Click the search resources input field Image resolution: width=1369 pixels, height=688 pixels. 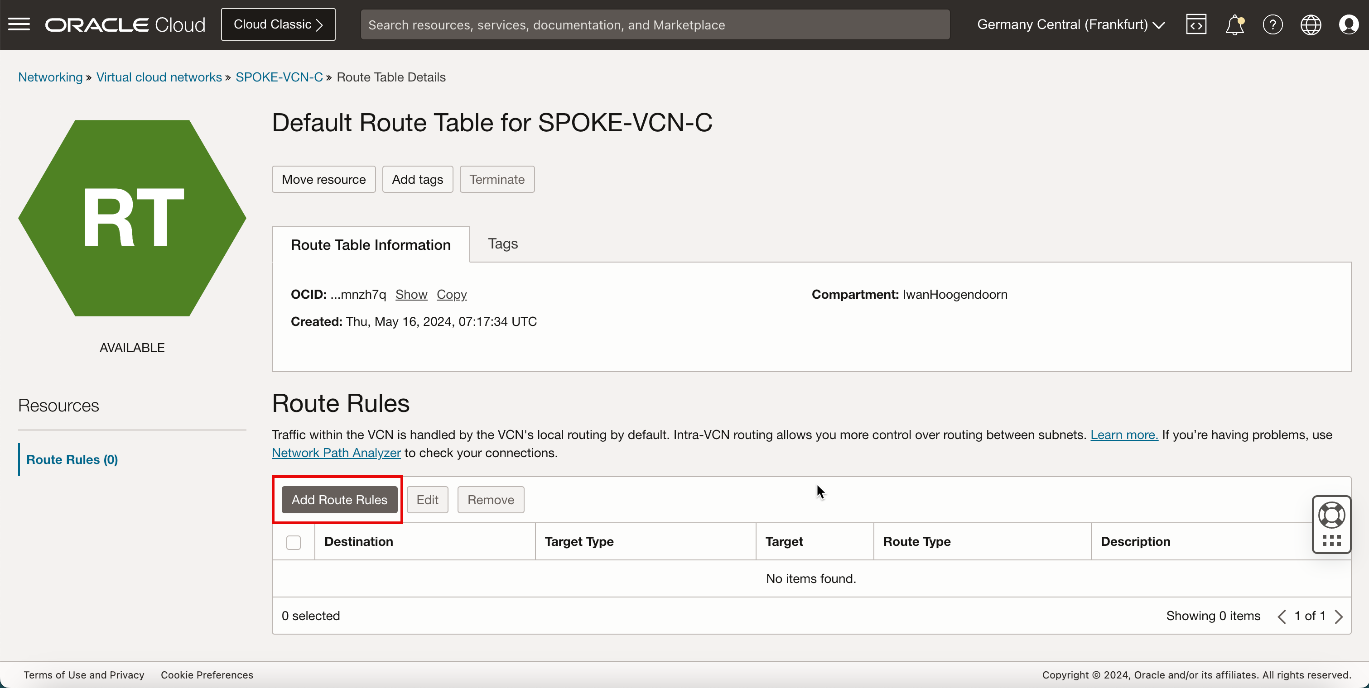tap(654, 24)
